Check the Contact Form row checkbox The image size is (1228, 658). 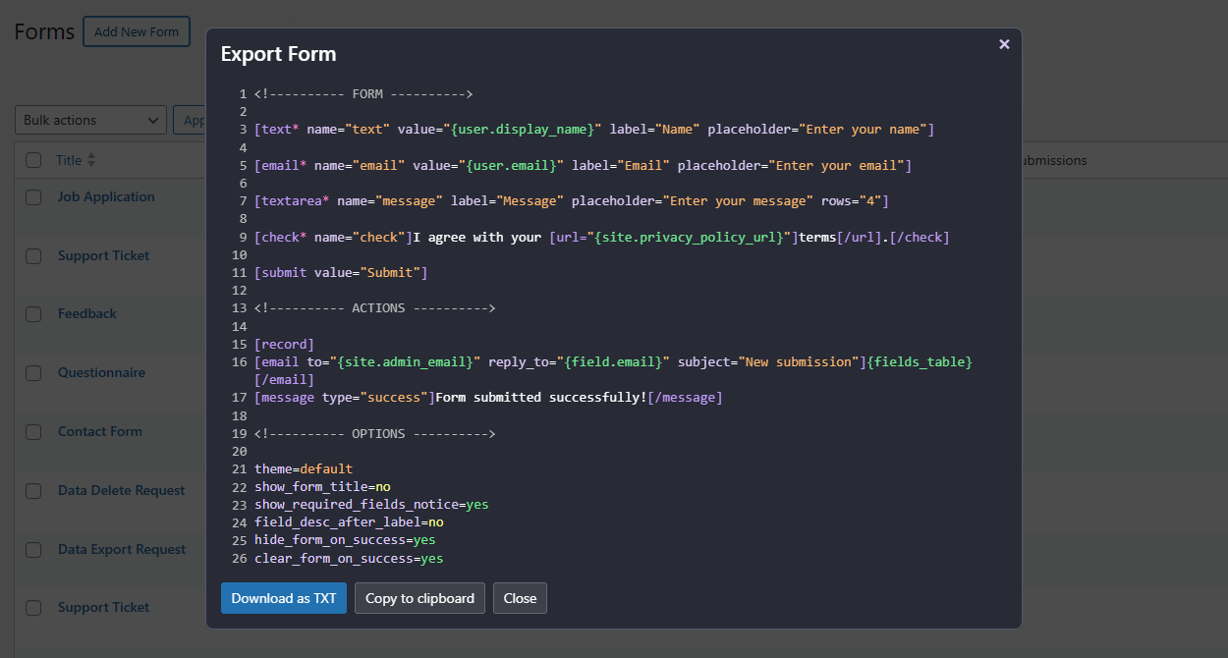point(32,431)
